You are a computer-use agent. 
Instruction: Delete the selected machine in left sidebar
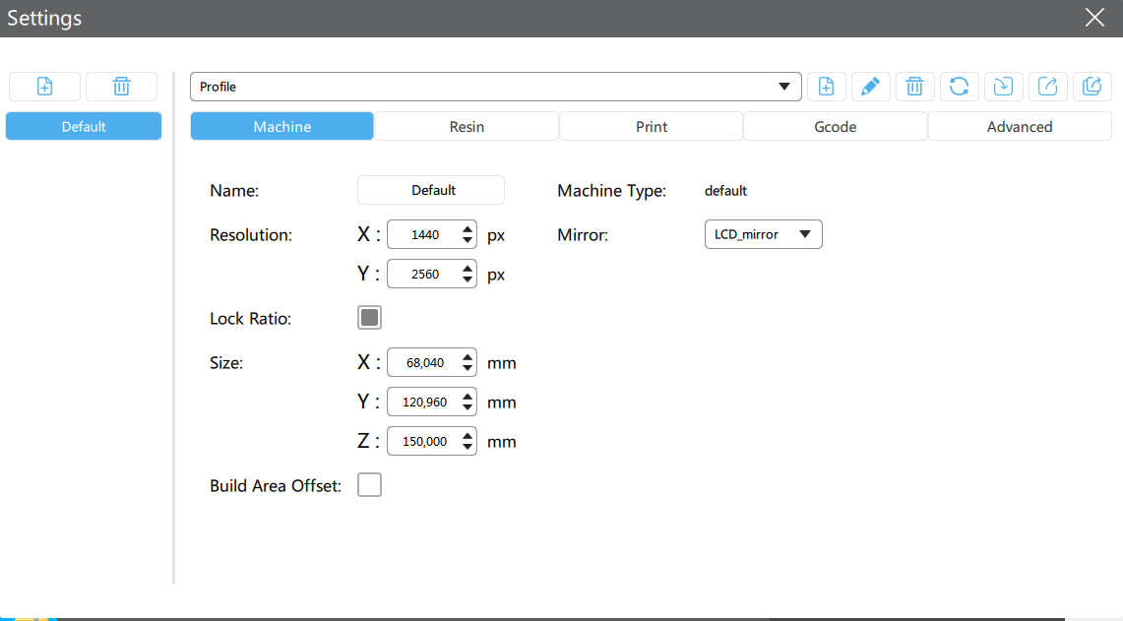click(121, 87)
